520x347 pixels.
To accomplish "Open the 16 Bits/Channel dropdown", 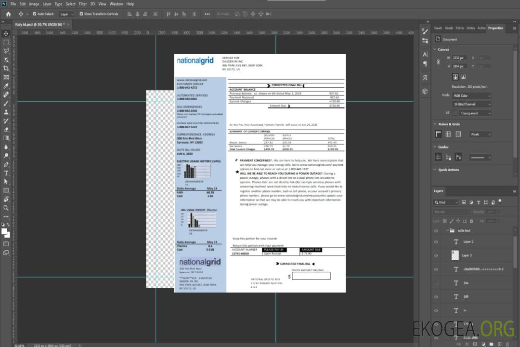I will click(x=471, y=104).
